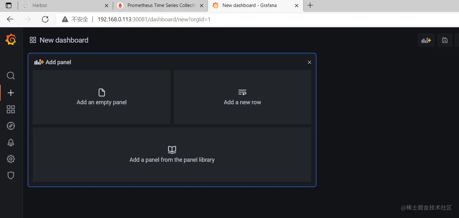Click the Save dashboard disk icon
This screenshot has height=218, width=459.
tap(445, 40)
